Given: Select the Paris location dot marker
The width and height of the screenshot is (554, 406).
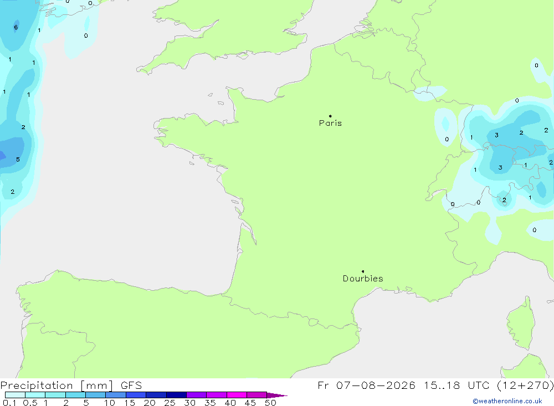Looking at the screenshot, I should click(x=330, y=116).
